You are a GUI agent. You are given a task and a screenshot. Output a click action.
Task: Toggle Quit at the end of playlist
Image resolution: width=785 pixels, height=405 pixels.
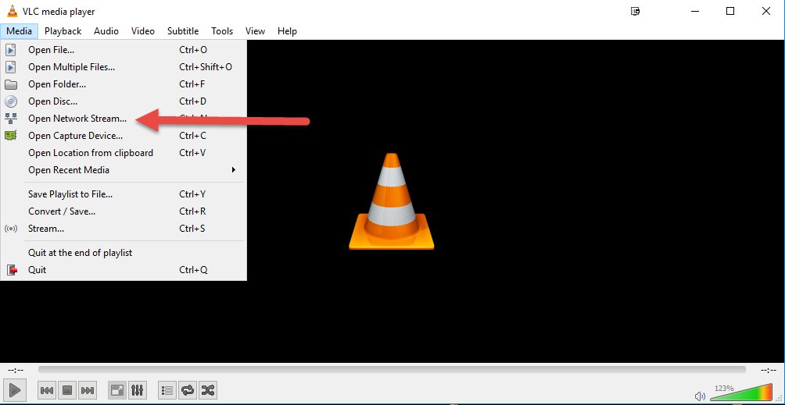coord(124,253)
